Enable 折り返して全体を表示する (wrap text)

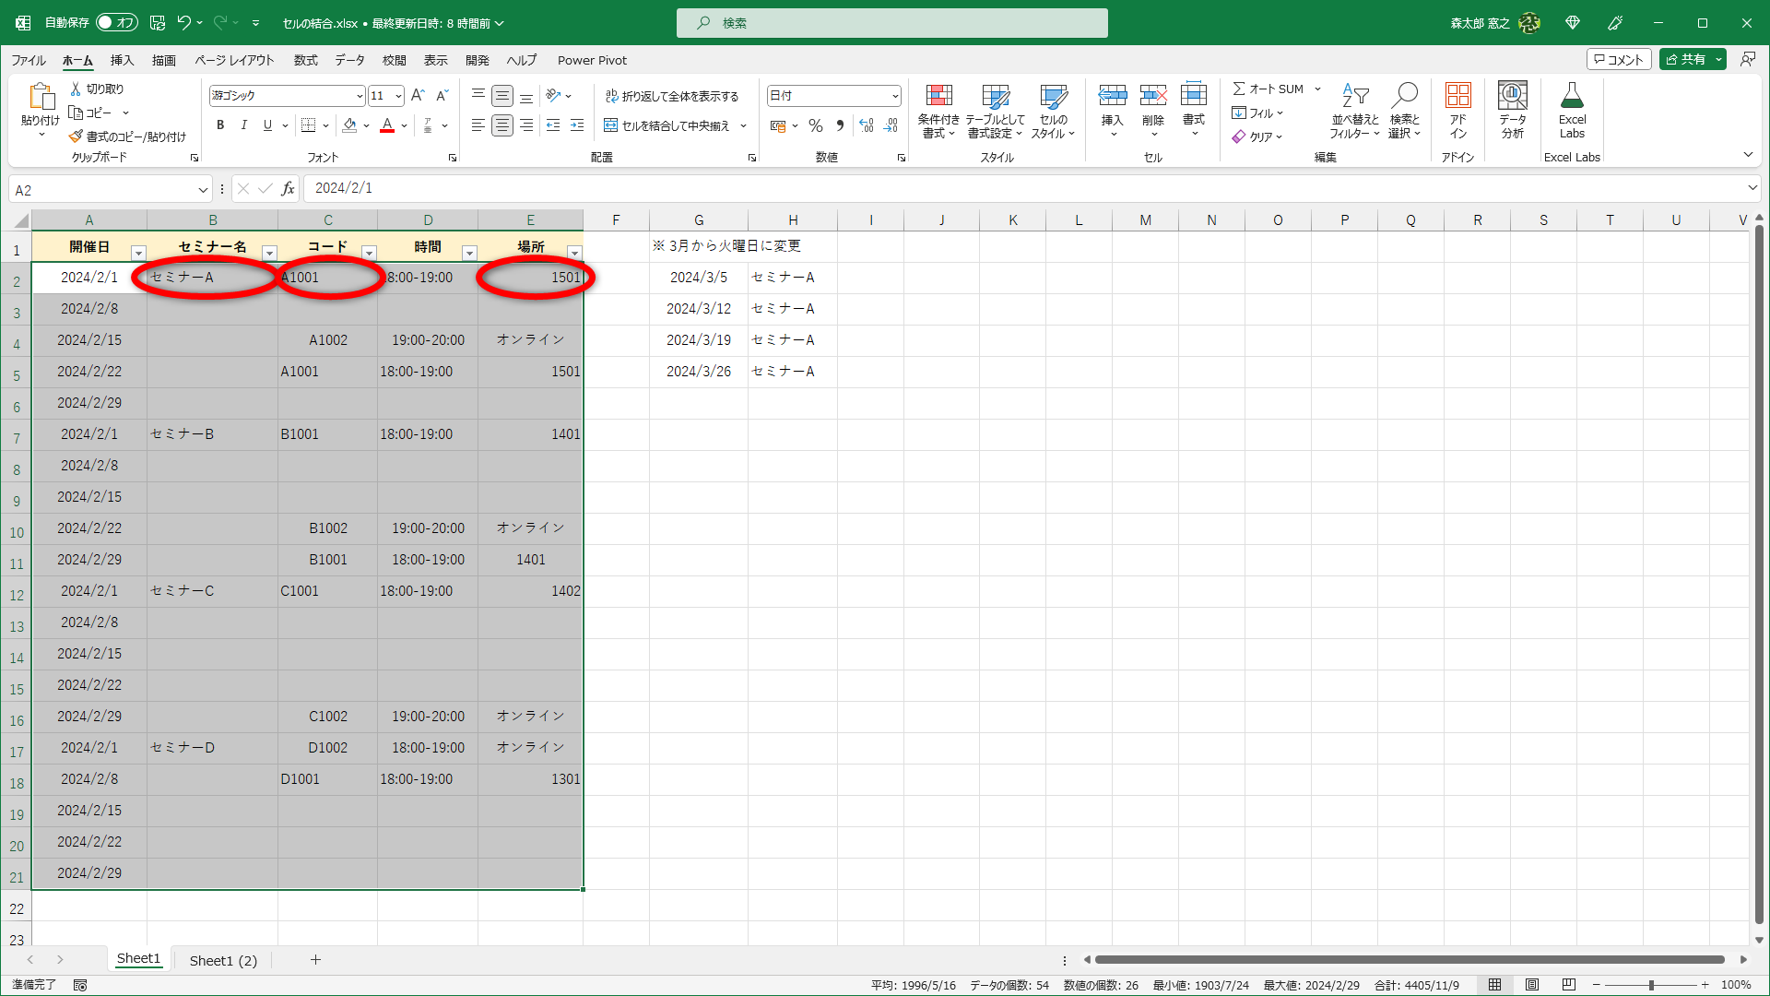pyautogui.click(x=674, y=95)
